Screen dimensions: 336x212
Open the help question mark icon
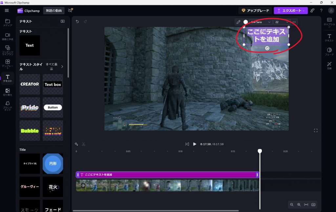(x=321, y=10)
